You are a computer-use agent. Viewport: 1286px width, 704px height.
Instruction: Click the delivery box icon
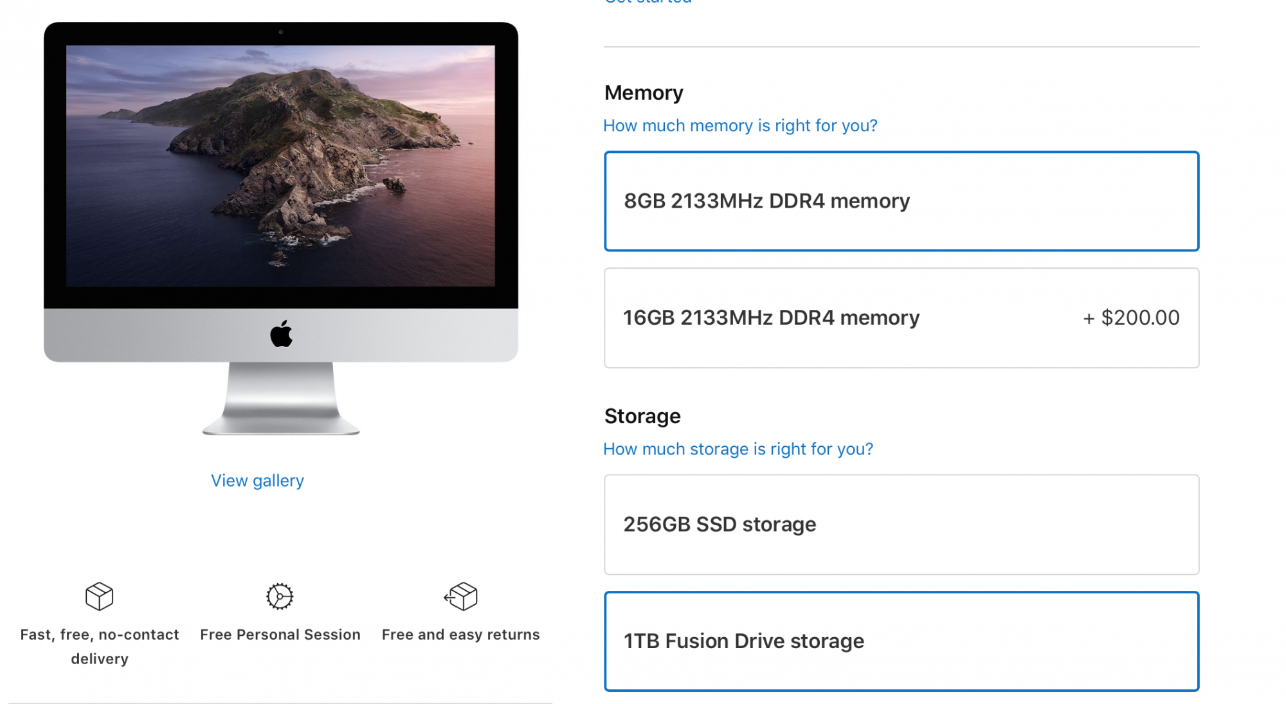[99, 596]
